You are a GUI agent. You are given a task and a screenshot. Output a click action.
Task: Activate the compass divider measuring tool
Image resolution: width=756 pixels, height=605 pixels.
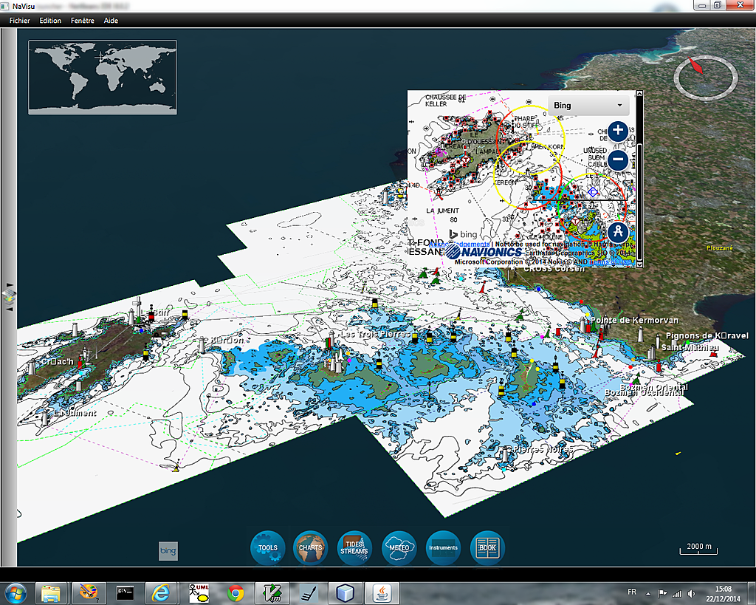(x=618, y=232)
